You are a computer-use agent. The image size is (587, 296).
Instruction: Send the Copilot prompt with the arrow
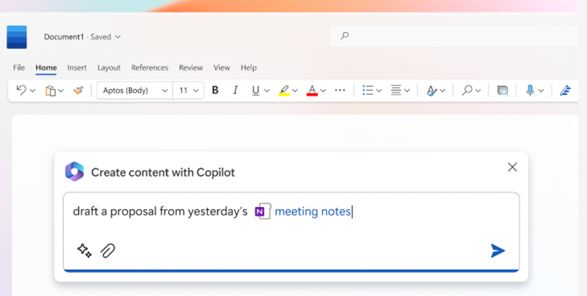(498, 251)
